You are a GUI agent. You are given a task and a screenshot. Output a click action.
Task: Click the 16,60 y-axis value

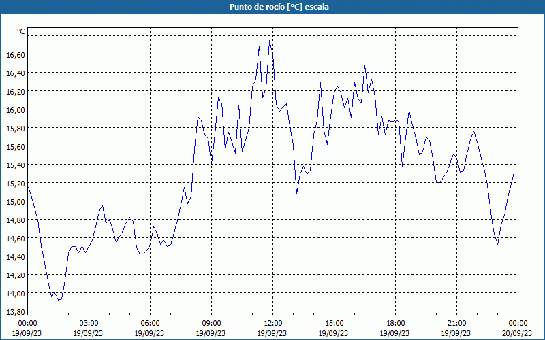(x=16, y=55)
